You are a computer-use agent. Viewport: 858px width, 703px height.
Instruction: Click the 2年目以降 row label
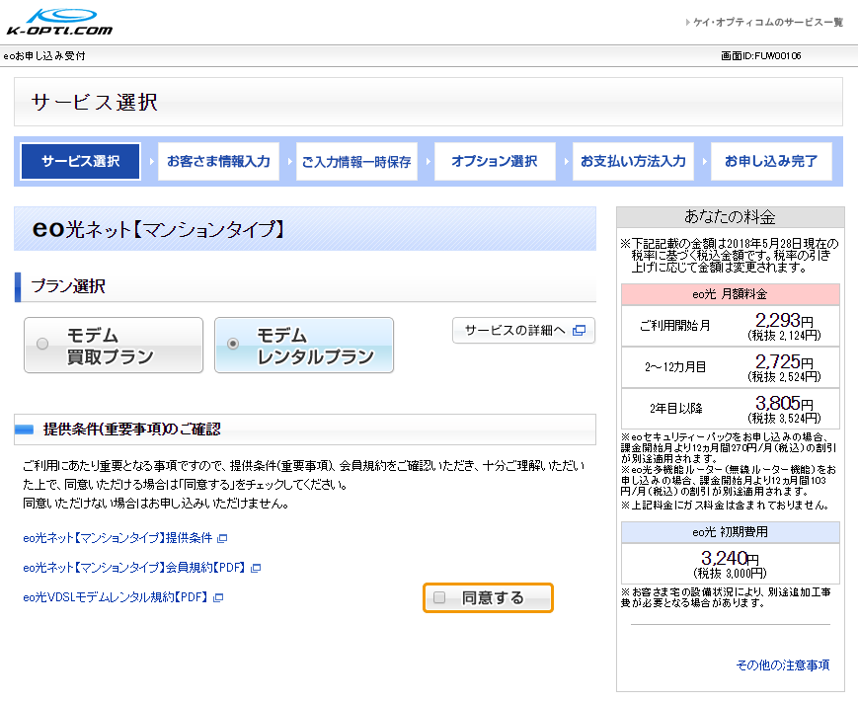675,409
